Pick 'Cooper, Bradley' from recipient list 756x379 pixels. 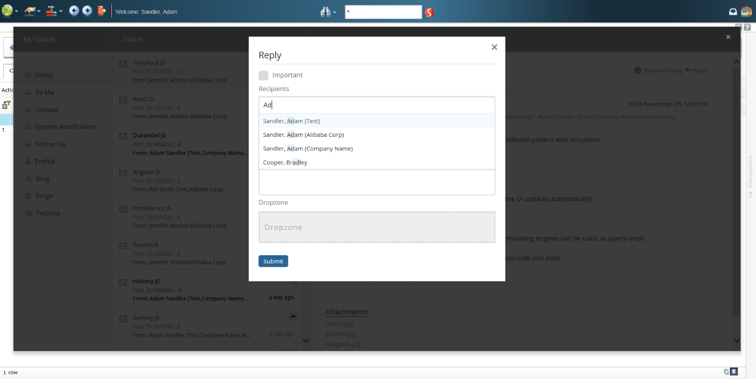click(285, 163)
